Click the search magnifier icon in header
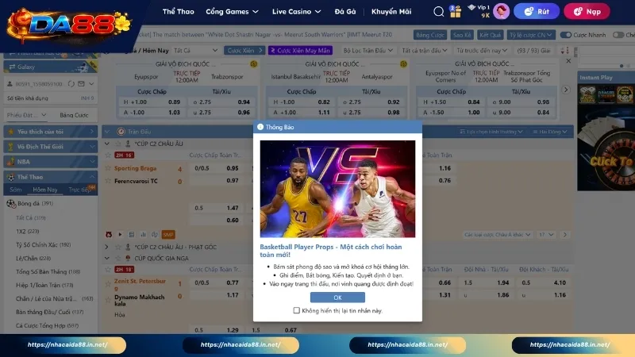This screenshot has width=635, height=357. 439,12
